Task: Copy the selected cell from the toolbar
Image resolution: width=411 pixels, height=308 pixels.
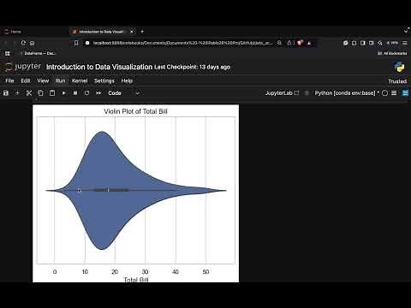Action: click(40, 93)
